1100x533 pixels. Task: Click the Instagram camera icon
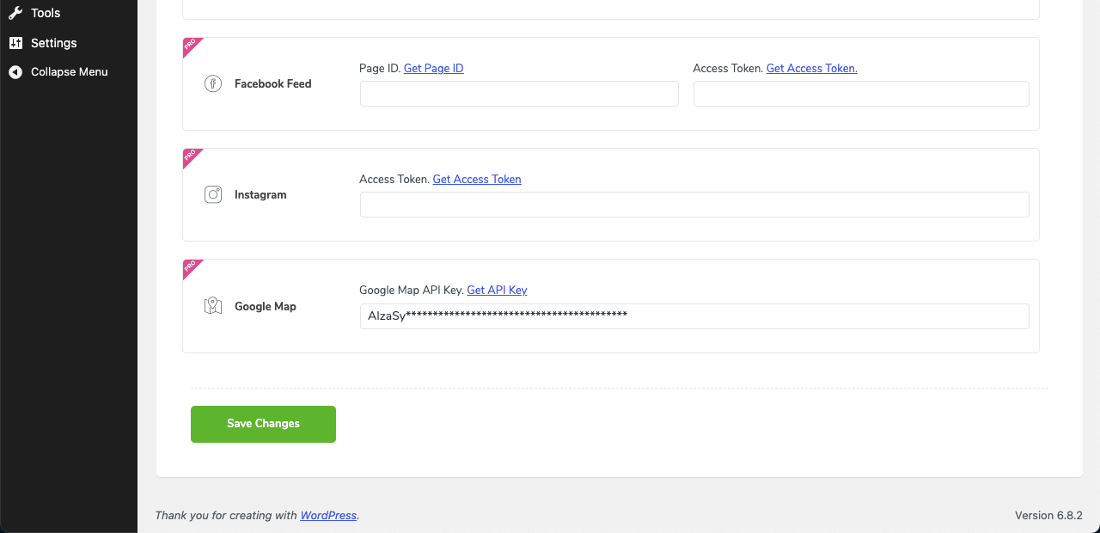213,194
